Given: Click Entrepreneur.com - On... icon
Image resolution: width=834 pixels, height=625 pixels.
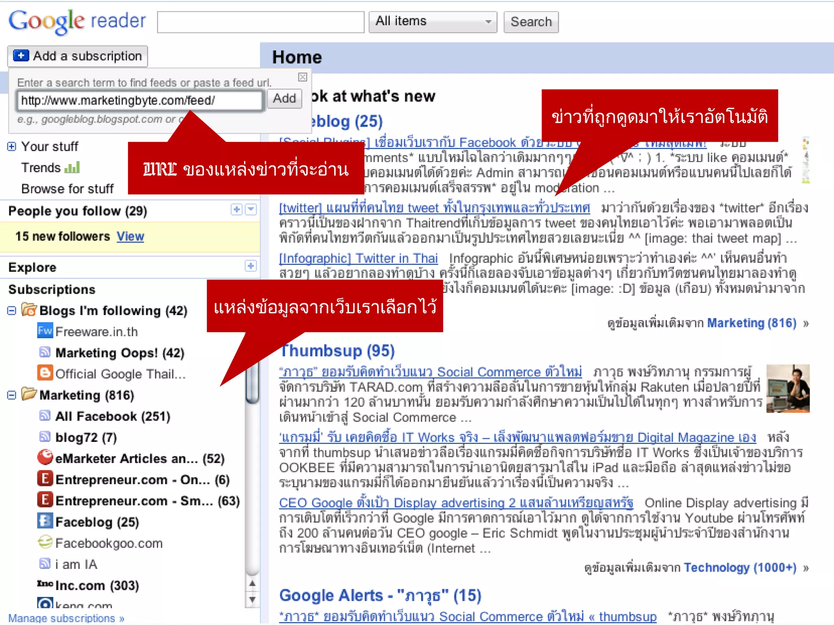Looking at the screenshot, I should tap(45, 479).
